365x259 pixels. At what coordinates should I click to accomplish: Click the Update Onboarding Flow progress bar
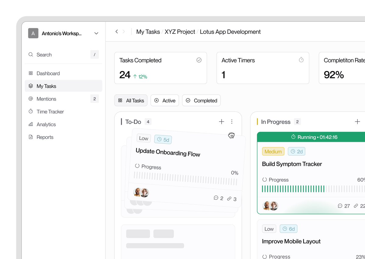click(185, 179)
